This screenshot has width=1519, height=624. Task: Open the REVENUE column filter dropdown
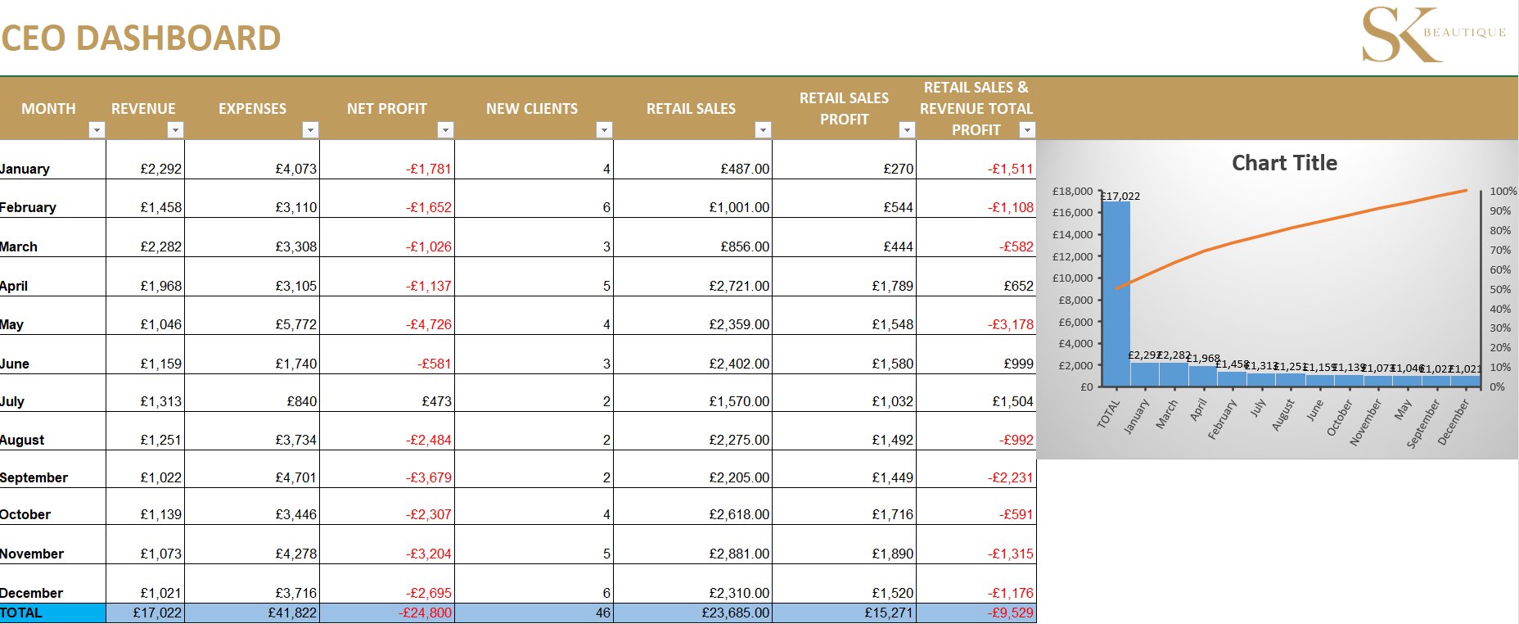pos(175,129)
